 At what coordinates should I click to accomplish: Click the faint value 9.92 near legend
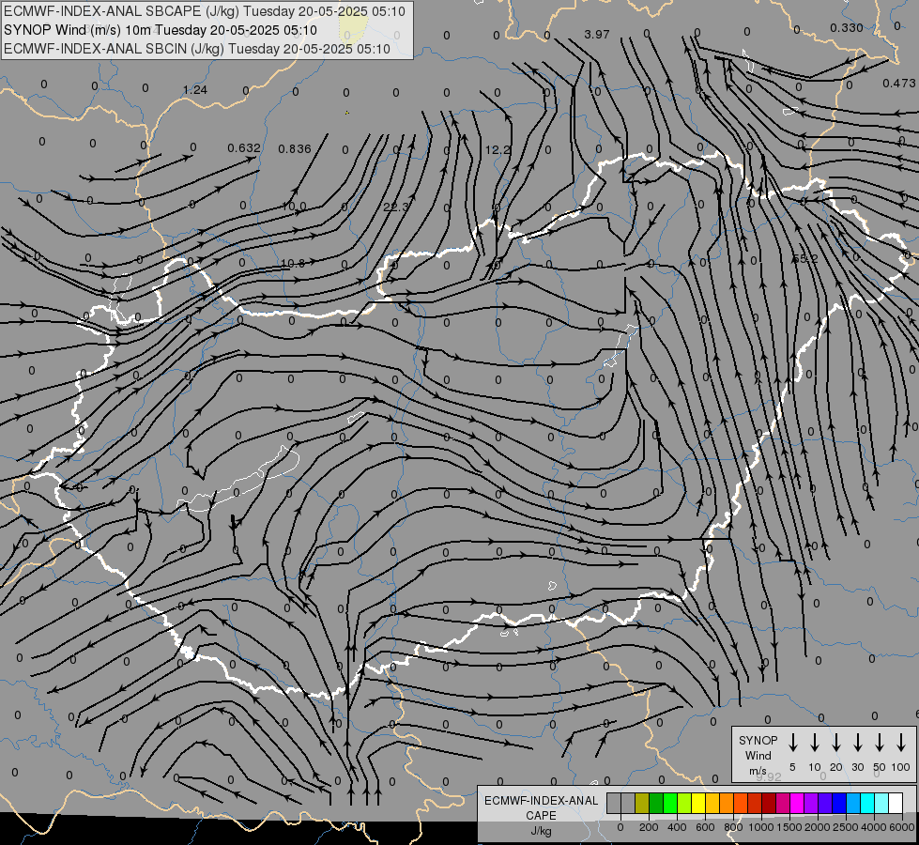tap(769, 777)
